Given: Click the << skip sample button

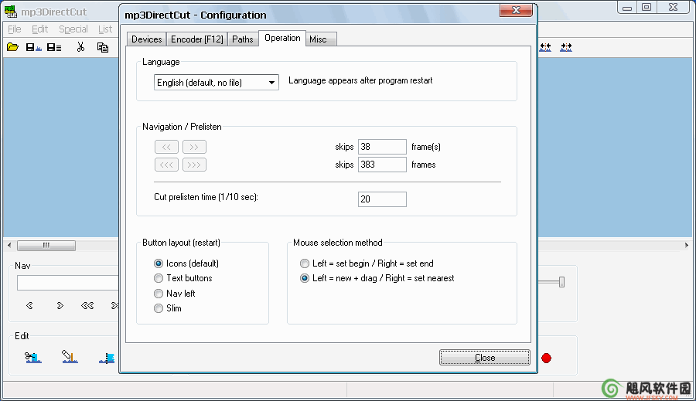Looking at the screenshot, I should tap(166, 147).
